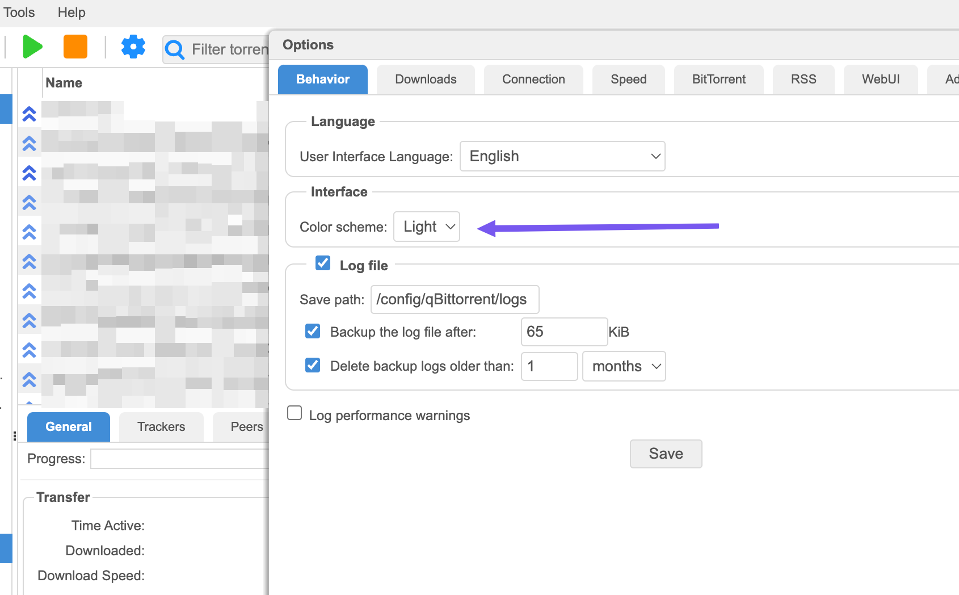The image size is (959, 595).
Task: Click the delete-age field showing 1
Action: [x=549, y=366]
